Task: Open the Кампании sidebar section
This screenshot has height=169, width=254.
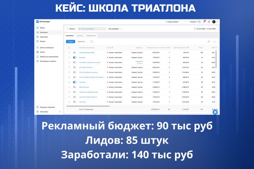Action: 48,32
